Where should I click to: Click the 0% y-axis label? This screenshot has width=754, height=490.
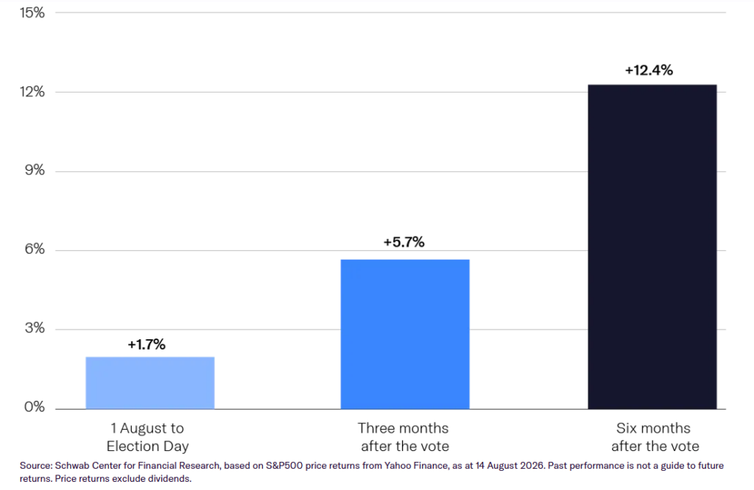tap(35, 407)
